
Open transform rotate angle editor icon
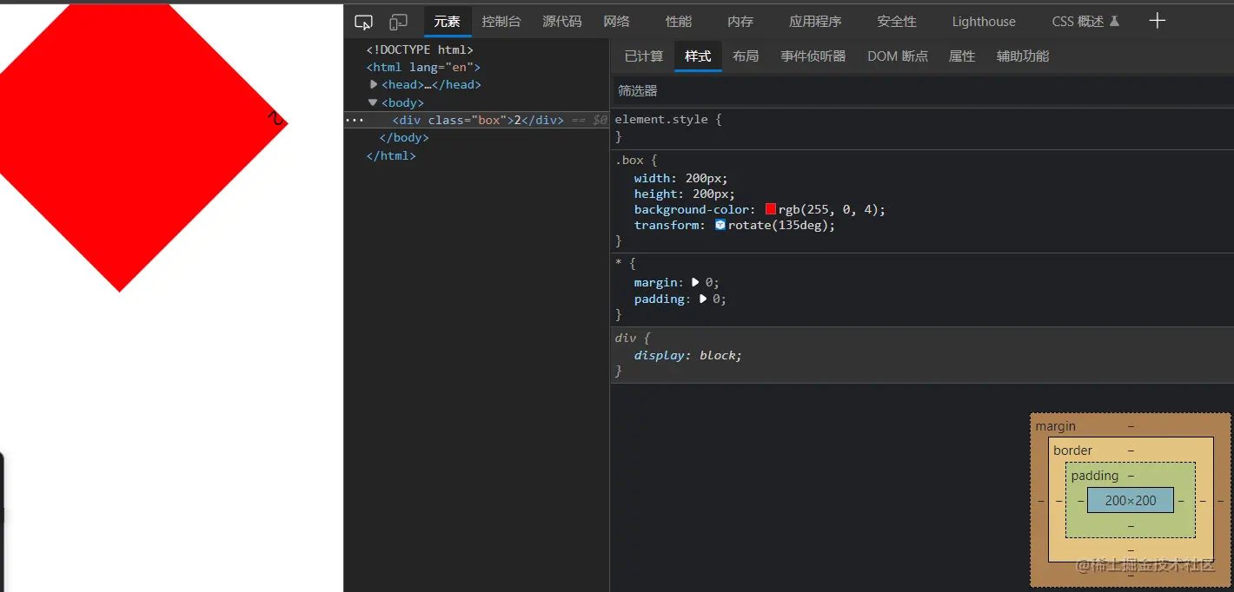(720, 225)
